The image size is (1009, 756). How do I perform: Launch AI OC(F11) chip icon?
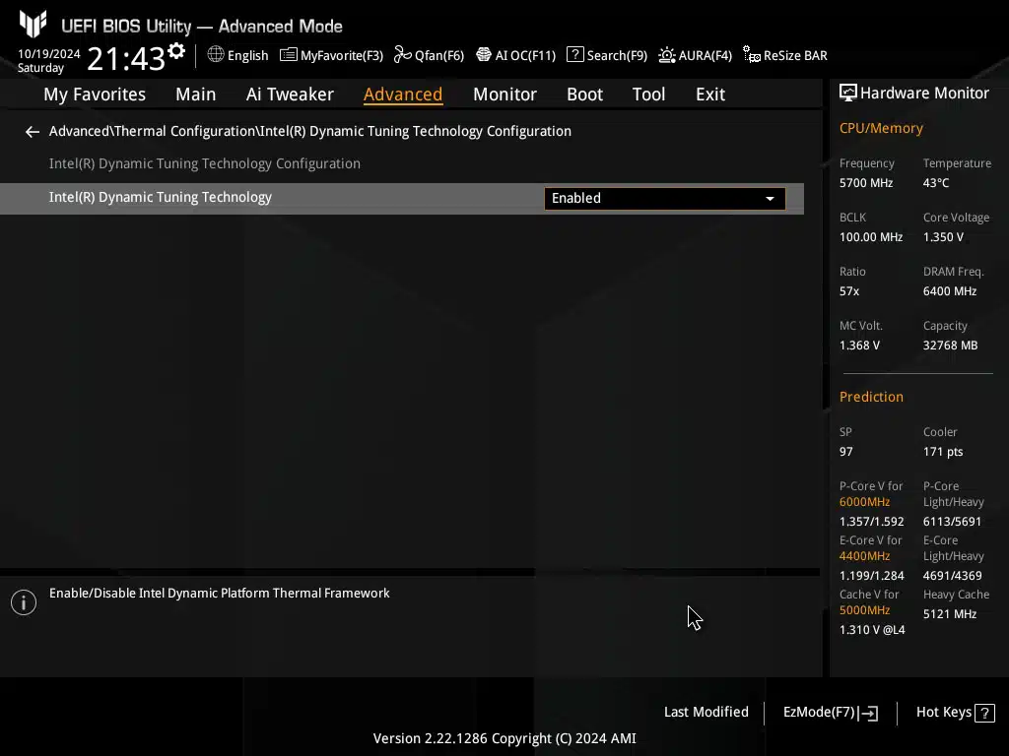[x=483, y=55]
